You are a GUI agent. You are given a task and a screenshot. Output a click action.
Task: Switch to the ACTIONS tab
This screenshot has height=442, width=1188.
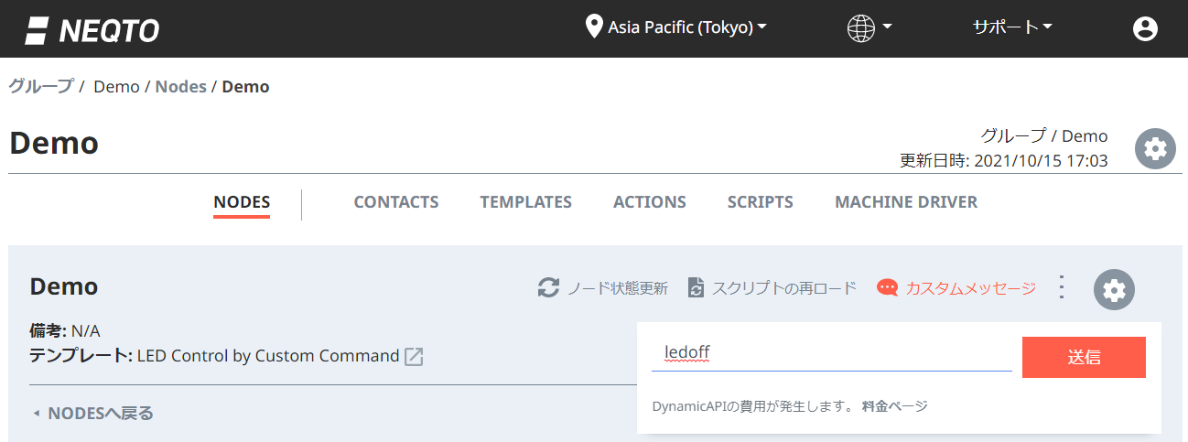[x=650, y=202]
